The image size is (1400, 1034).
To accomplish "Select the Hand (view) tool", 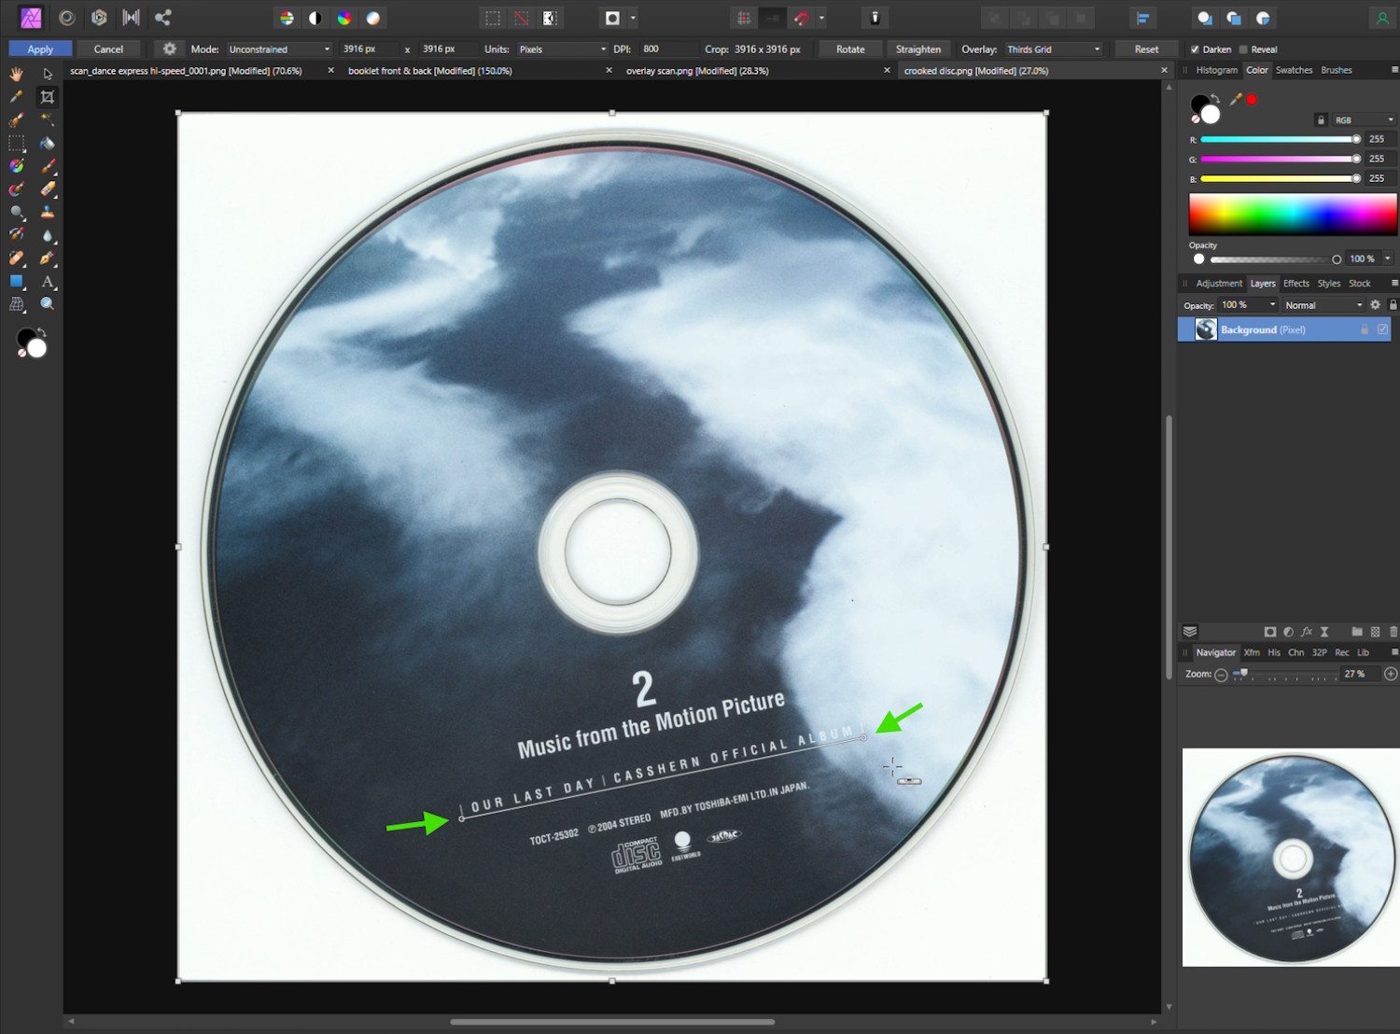I will 16,74.
